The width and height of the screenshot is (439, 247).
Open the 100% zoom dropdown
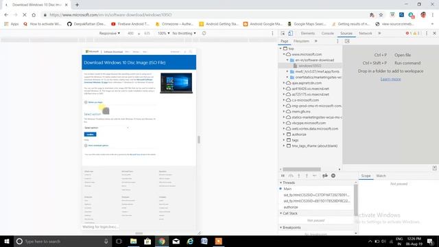[163, 34]
